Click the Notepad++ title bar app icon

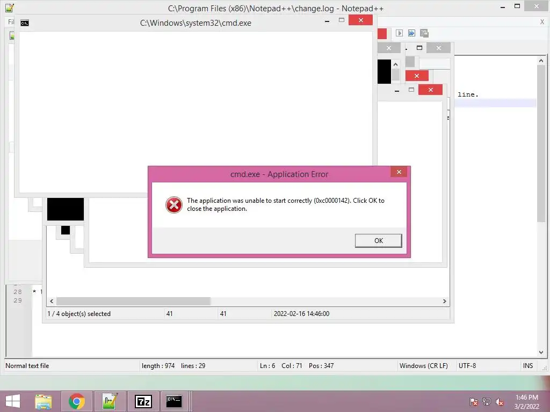point(10,8)
